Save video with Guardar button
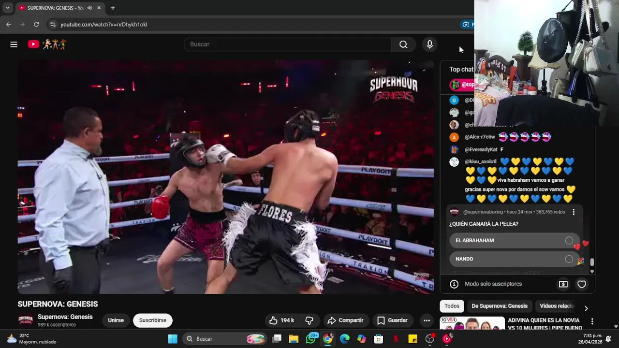Image resolution: width=619 pixels, height=348 pixels. pos(392,320)
